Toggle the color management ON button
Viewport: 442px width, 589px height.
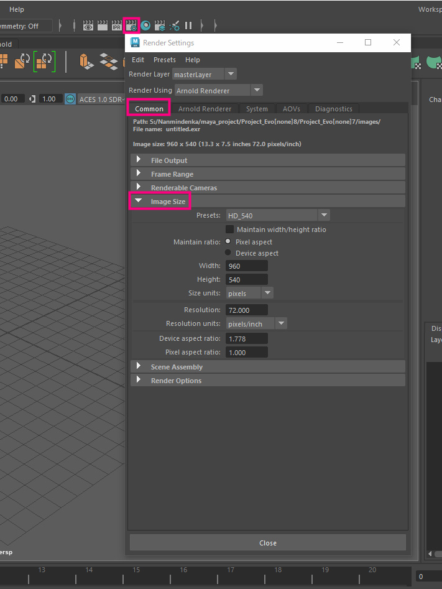point(70,99)
